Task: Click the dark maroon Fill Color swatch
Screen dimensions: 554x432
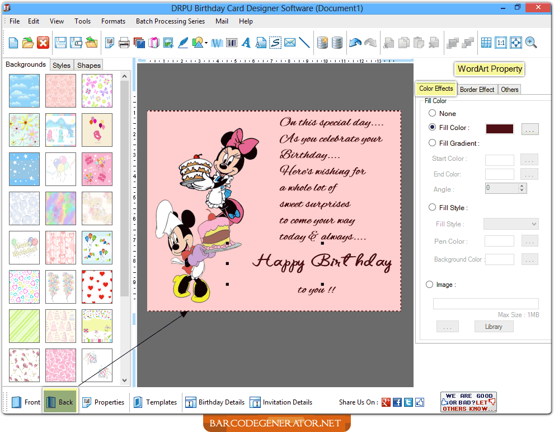Action: (x=500, y=129)
